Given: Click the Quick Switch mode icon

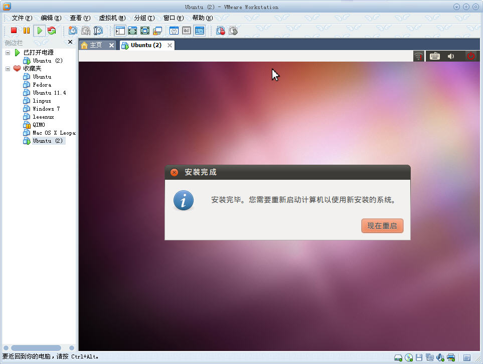Looking at the screenshot, I should tap(132, 31).
